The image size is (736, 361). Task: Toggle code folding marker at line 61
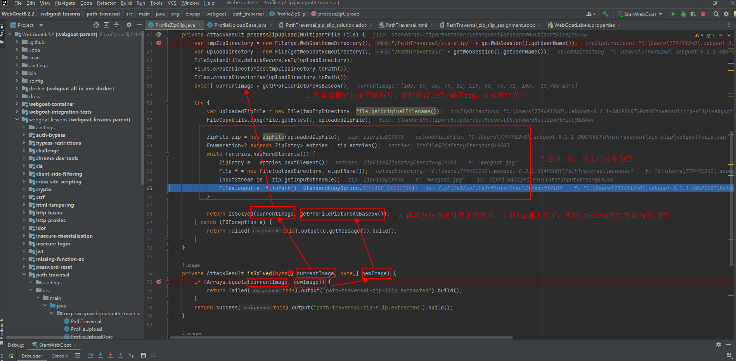coord(168,154)
